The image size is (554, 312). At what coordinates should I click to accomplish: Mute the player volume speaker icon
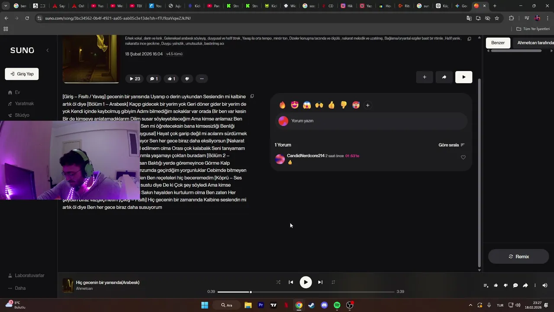click(x=545, y=286)
